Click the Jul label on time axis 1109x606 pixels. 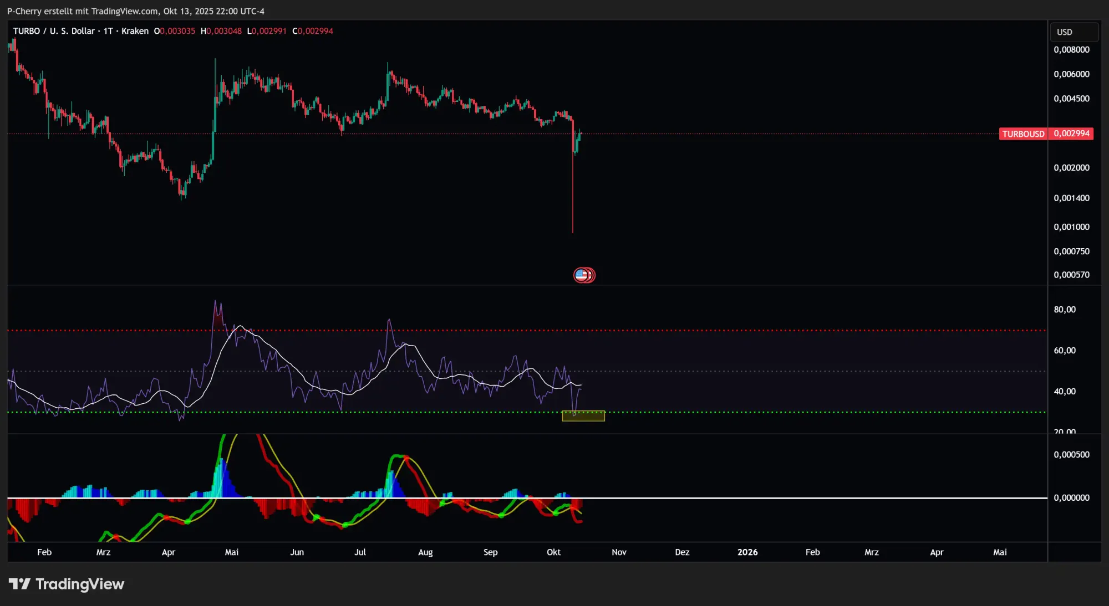pyautogui.click(x=360, y=552)
